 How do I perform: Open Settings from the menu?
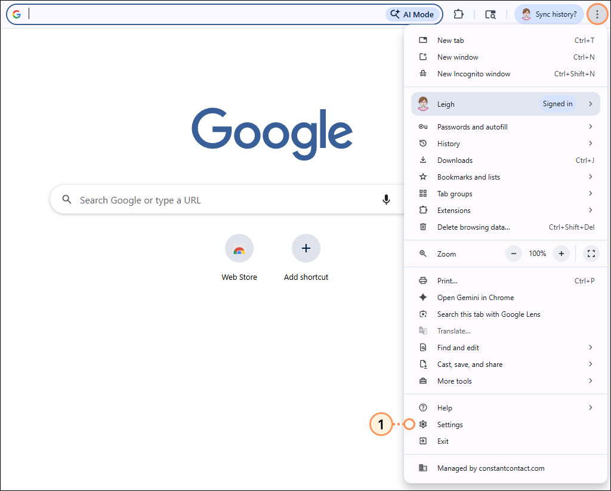click(450, 424)
